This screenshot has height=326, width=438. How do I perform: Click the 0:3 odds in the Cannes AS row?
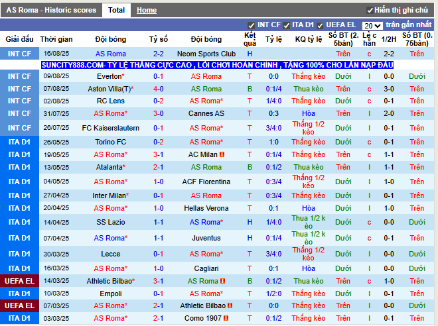pyautogui.click(x=273, y=113)
